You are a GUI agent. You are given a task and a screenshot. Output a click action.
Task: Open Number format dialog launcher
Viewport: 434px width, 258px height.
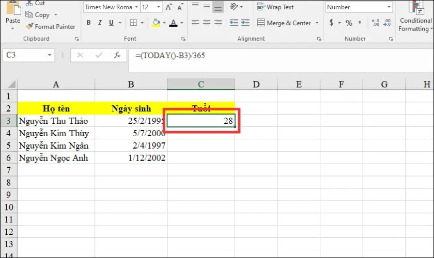coord(391,39)
